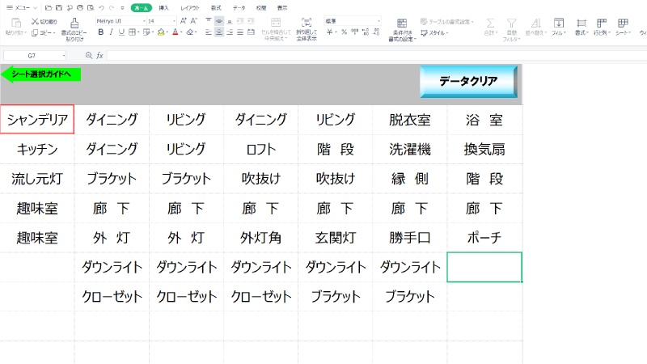Click the cut (切り取り) scissors icon
This screenshot has height=364, width=647.
pyautogui.click(x=36, y=21)
